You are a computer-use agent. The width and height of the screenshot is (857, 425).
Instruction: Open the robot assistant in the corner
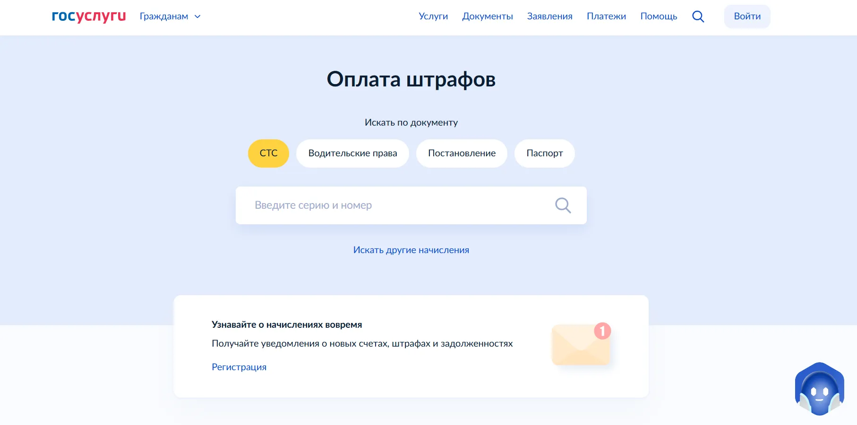(820, 388)
